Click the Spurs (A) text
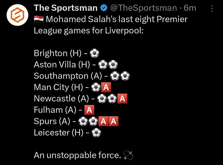Image resolution: width=223 pixels, height=165 pixels. tap(52, 121)
